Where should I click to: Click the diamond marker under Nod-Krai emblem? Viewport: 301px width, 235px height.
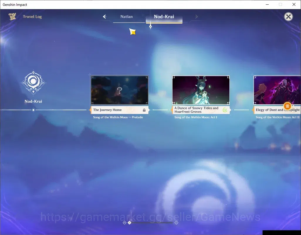[x=33, y=110]
